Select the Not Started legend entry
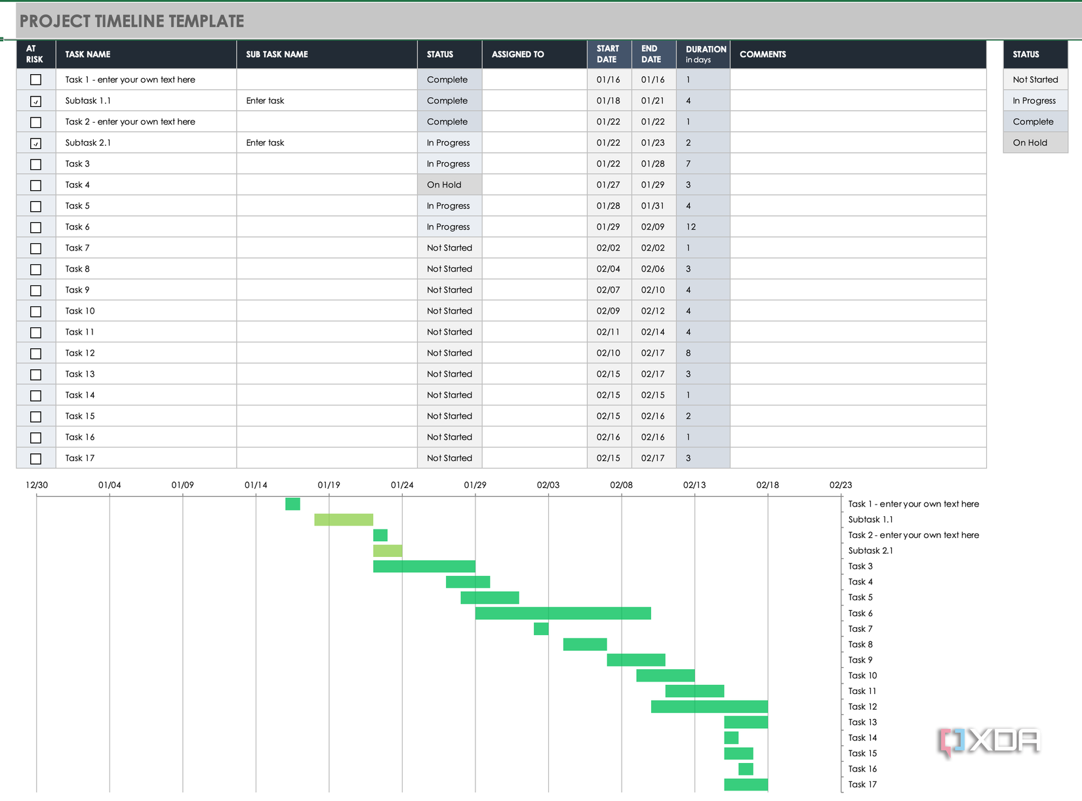Image resolution: width=1082 pixels, height=801 pixels. 1035,79
